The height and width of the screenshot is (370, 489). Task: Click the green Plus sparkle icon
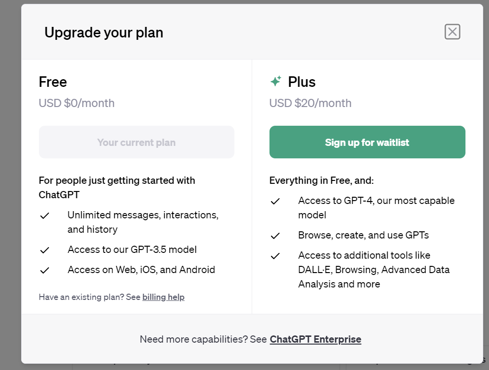click(x=276, y=81)
